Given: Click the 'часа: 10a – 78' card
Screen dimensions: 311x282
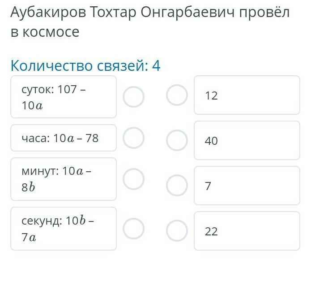Looking at the screenshot, I should tap(63, 138).
